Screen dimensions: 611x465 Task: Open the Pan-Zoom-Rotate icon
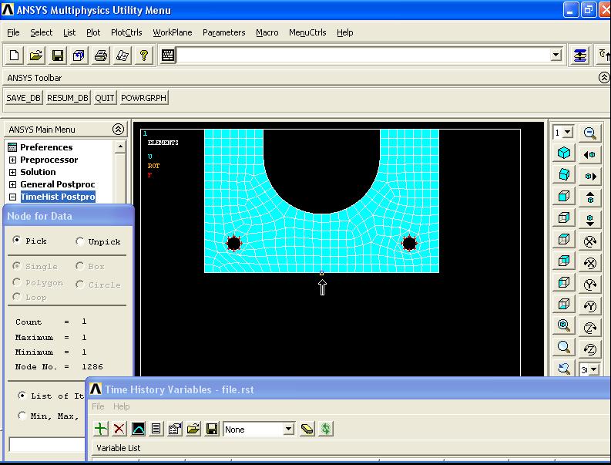pyautogui.click(x=79, y=56)
